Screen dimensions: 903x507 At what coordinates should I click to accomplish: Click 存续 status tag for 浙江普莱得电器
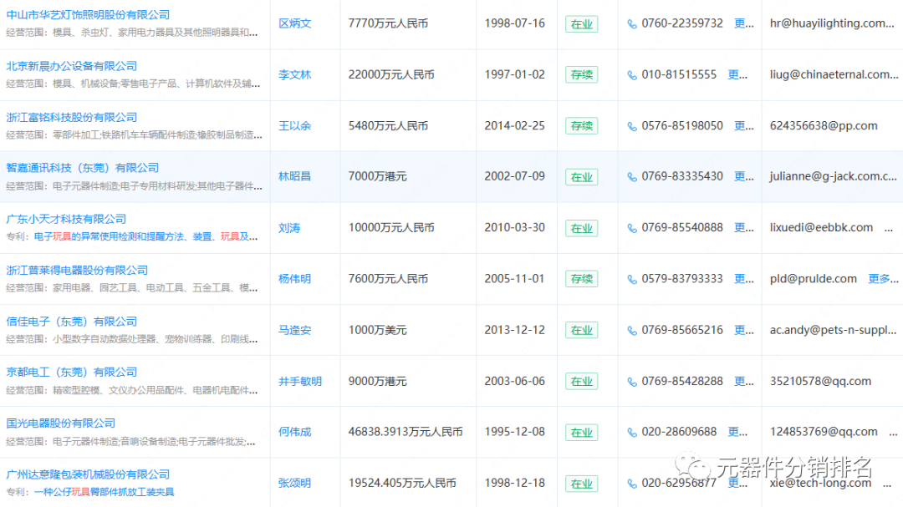coord(582,279)
